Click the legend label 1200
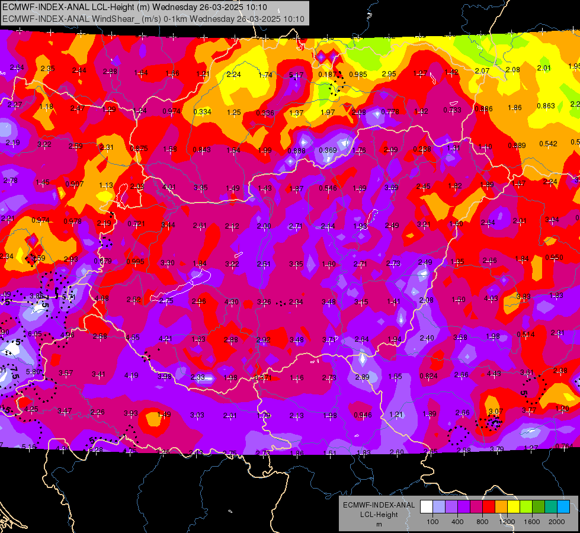Screen dimensions: 580x533 [x=507, y=522]
